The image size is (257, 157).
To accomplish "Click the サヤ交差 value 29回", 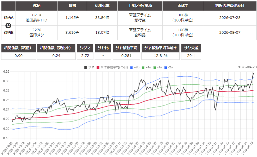I will 191,56.
